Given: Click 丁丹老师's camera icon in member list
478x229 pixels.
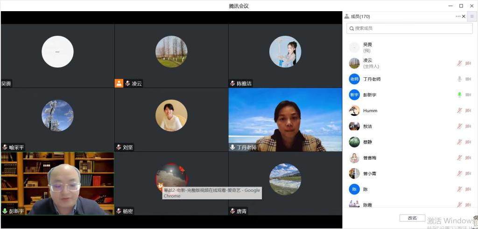Looking at the screenshot, I should pos(468,79).
